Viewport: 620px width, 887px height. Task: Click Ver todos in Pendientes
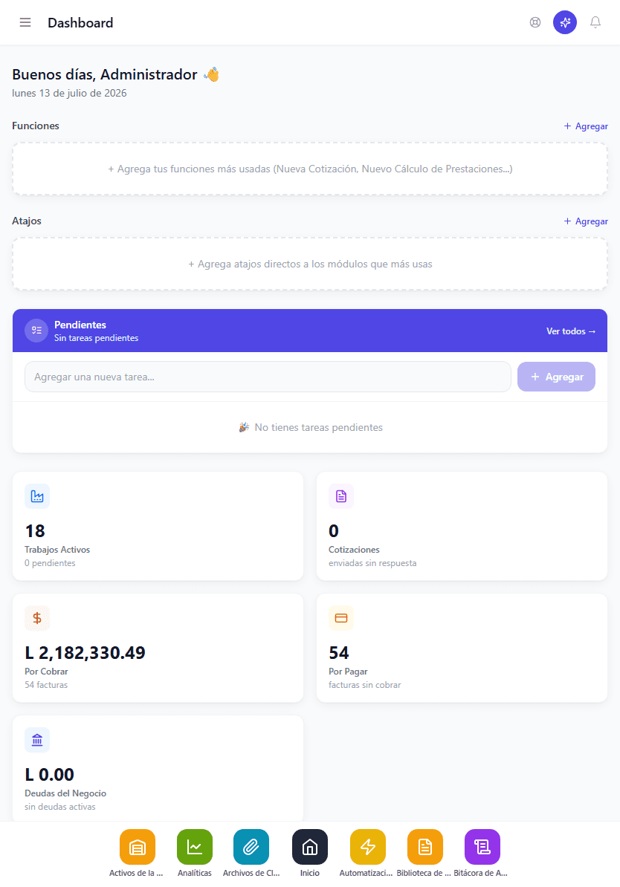click(x=571, y=331)
